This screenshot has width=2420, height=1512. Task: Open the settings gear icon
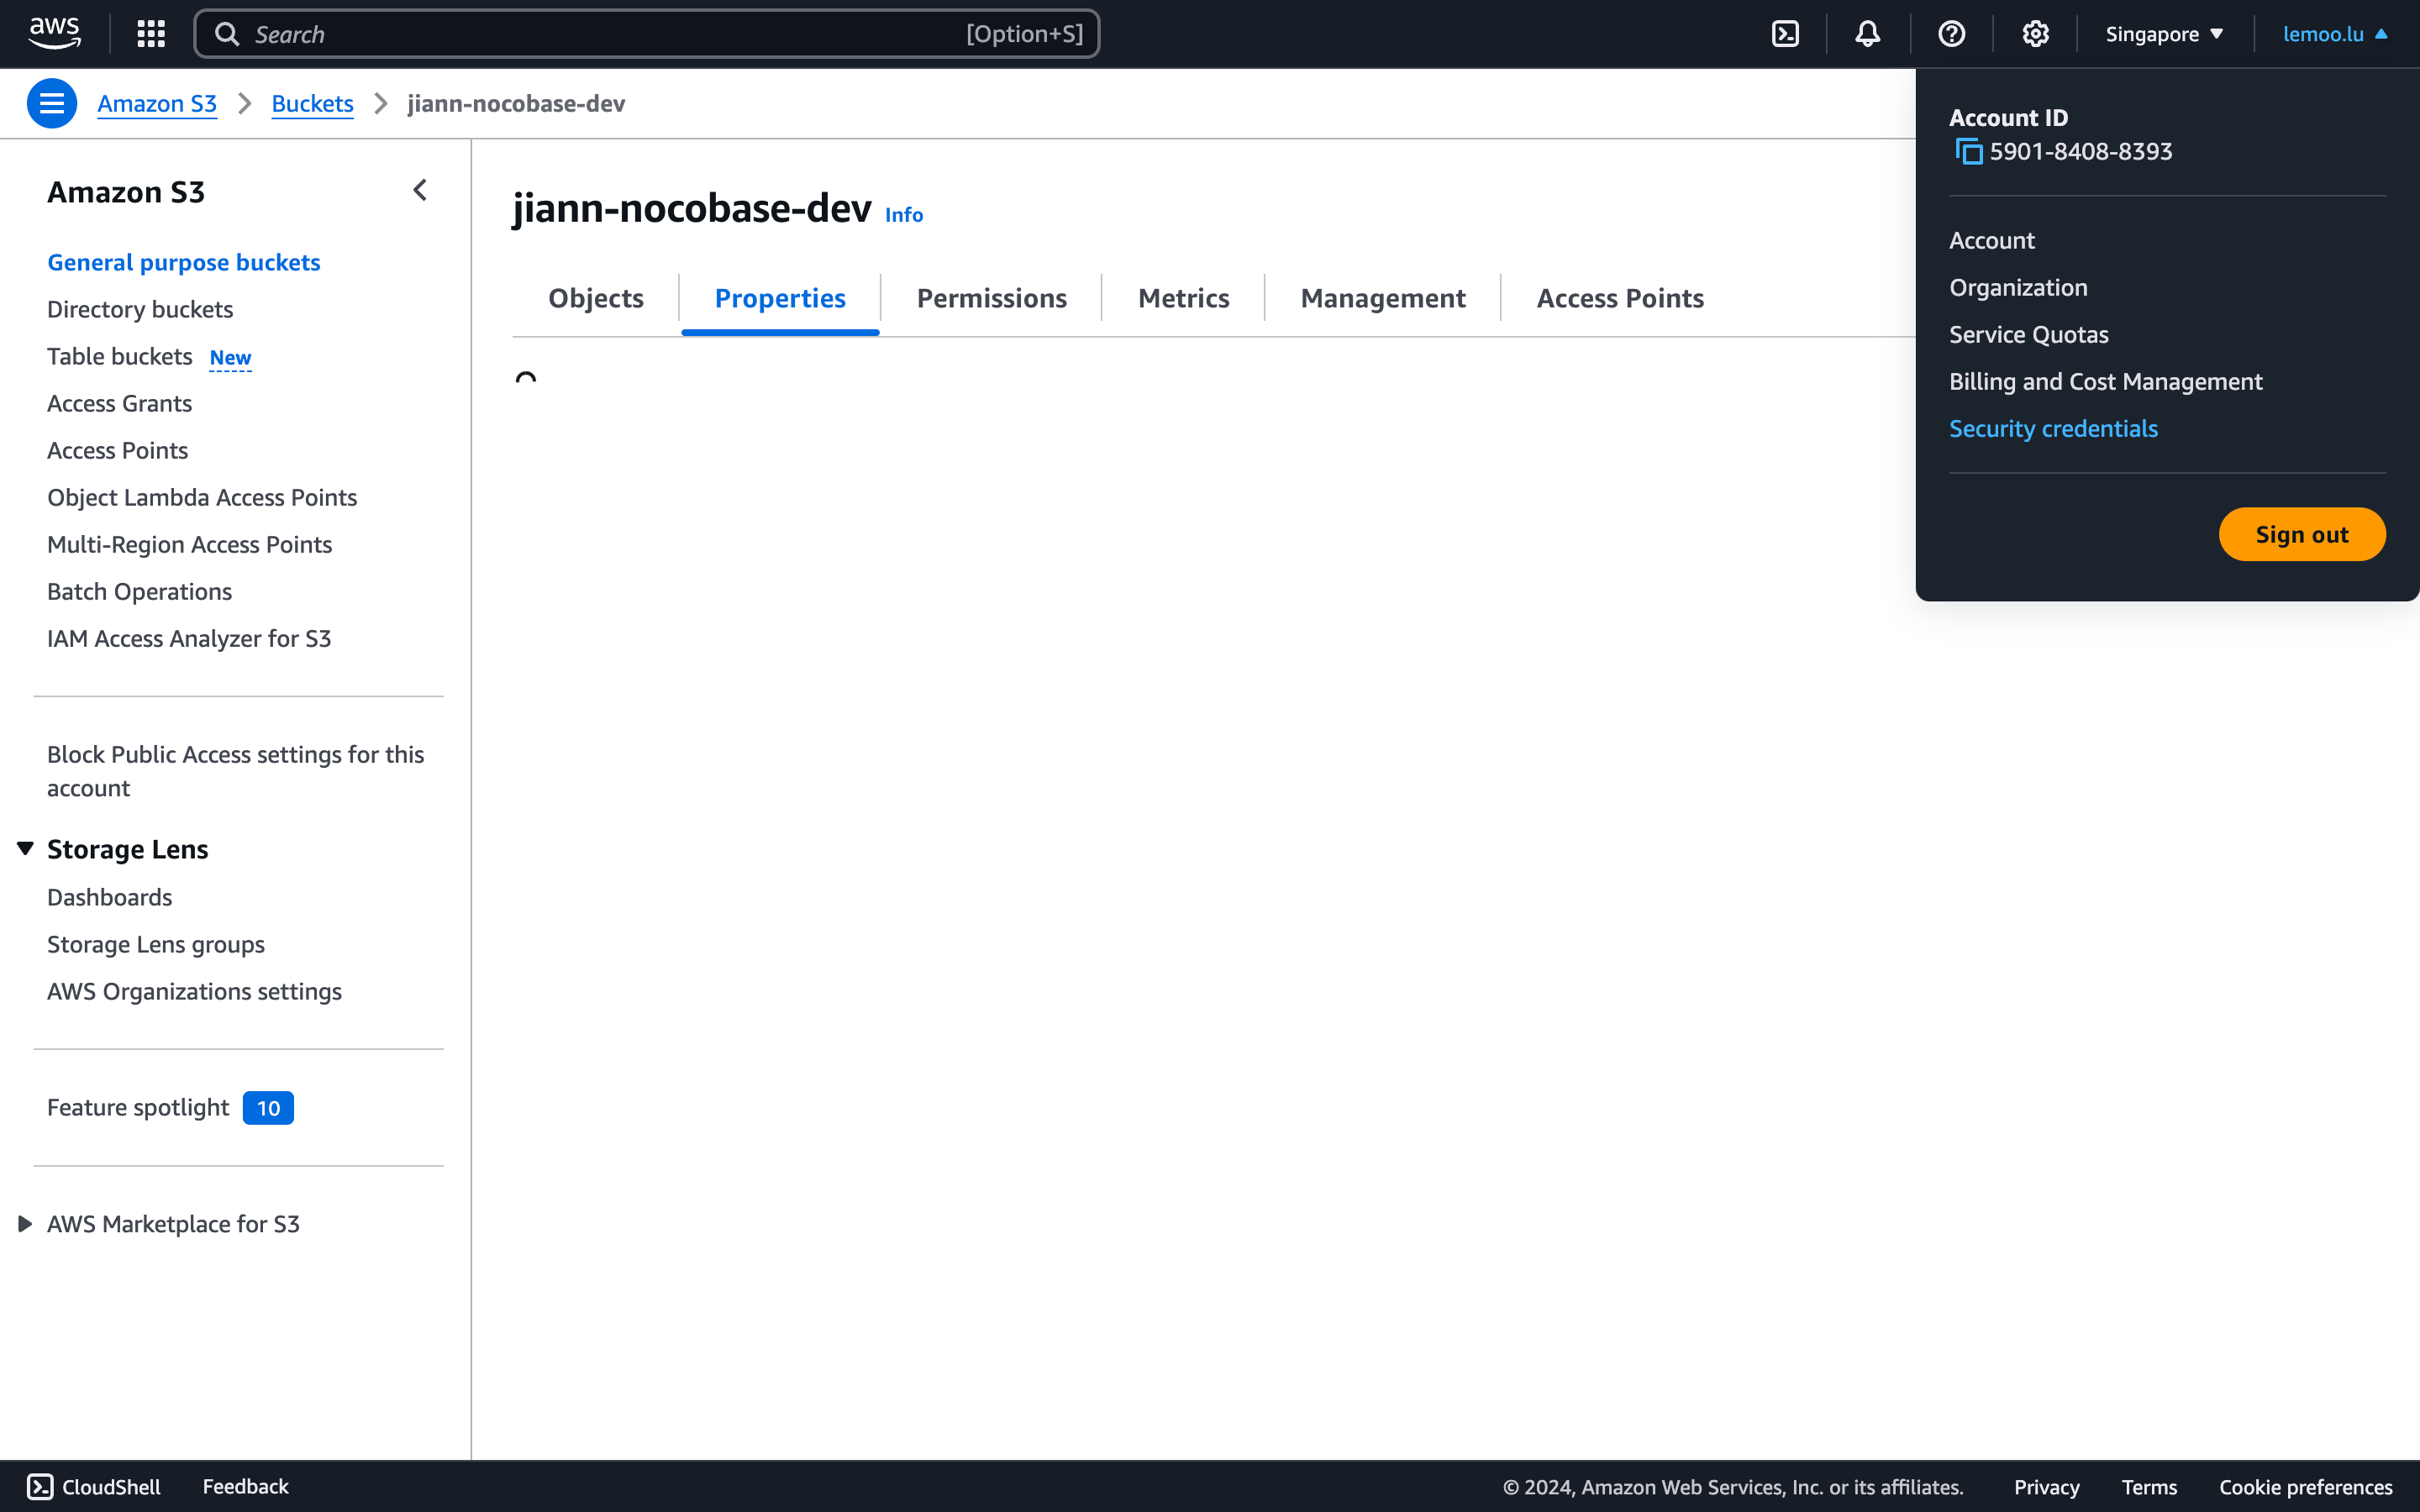2035,34
